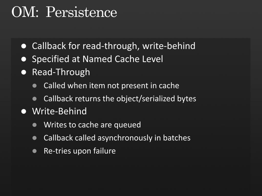Click the bullet dot before "Specified at Named Cache Level"
262x196 pixels.
[x=24, y=59]
